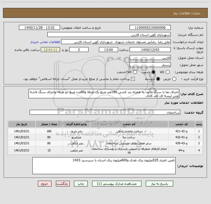The width and height of the screenshot is (211, 204).
Task: Click service code ج-42-421 cell
Action: point(181,131)
